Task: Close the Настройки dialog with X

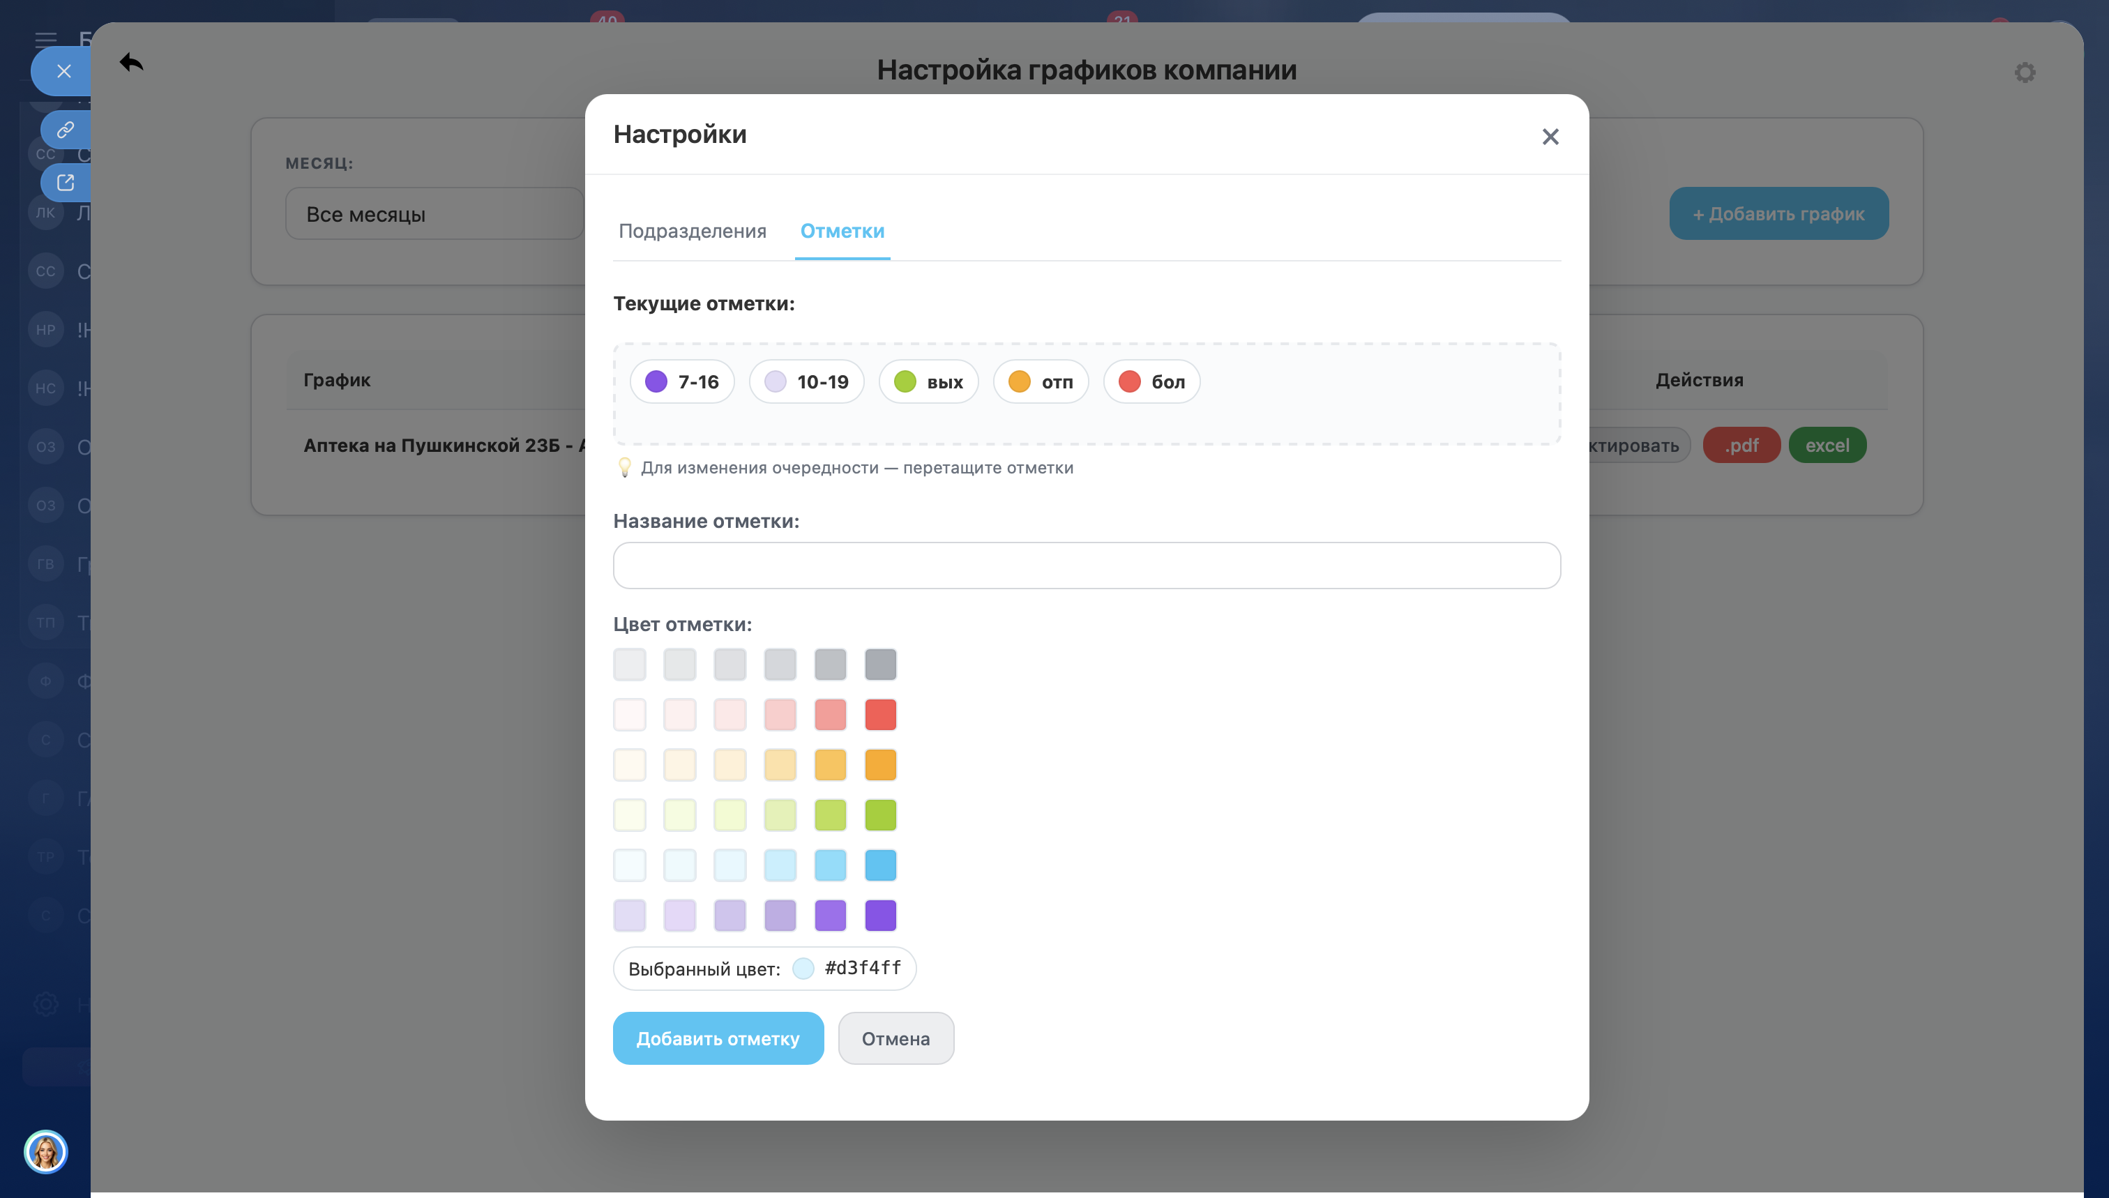Action: [x=1550, y=137]
